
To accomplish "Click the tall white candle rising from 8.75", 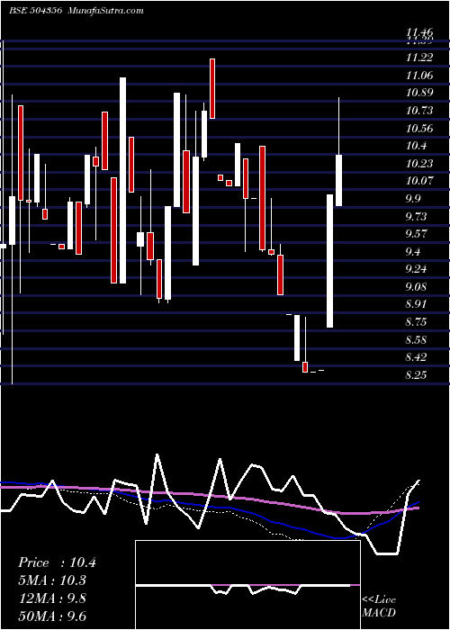I will (x=330, y=261).
